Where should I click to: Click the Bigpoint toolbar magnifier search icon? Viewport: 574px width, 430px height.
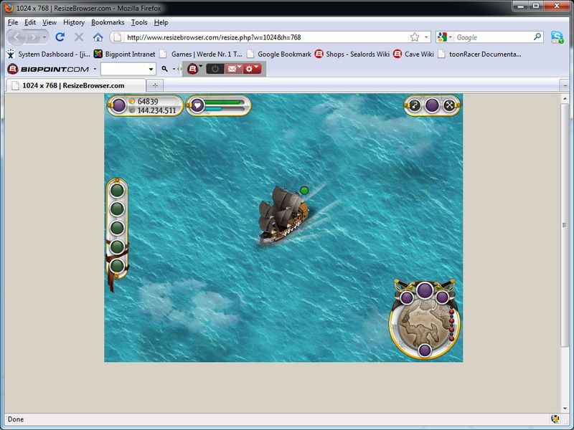165,69
